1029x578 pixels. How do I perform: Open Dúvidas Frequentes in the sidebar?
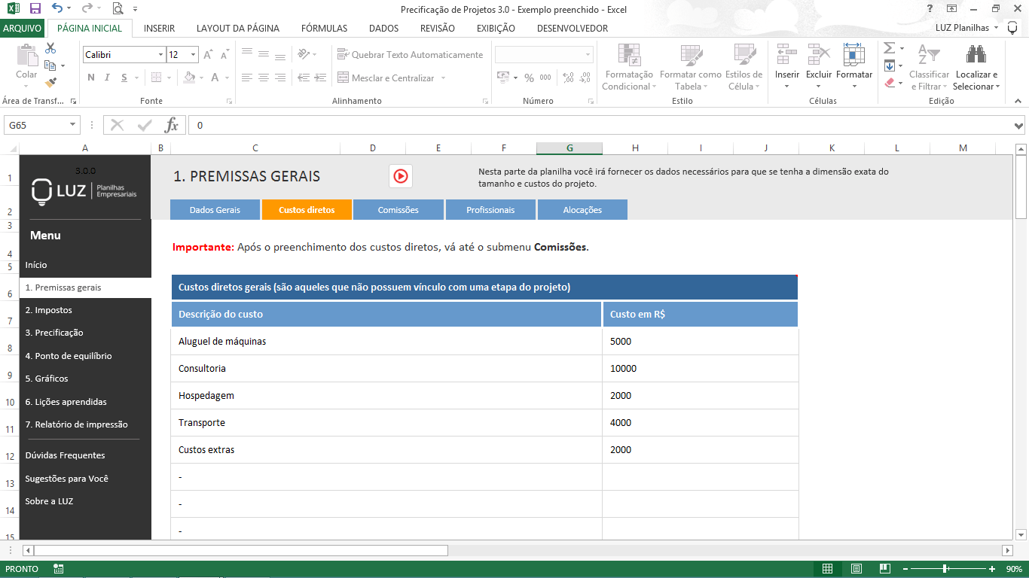coord(65,455)
